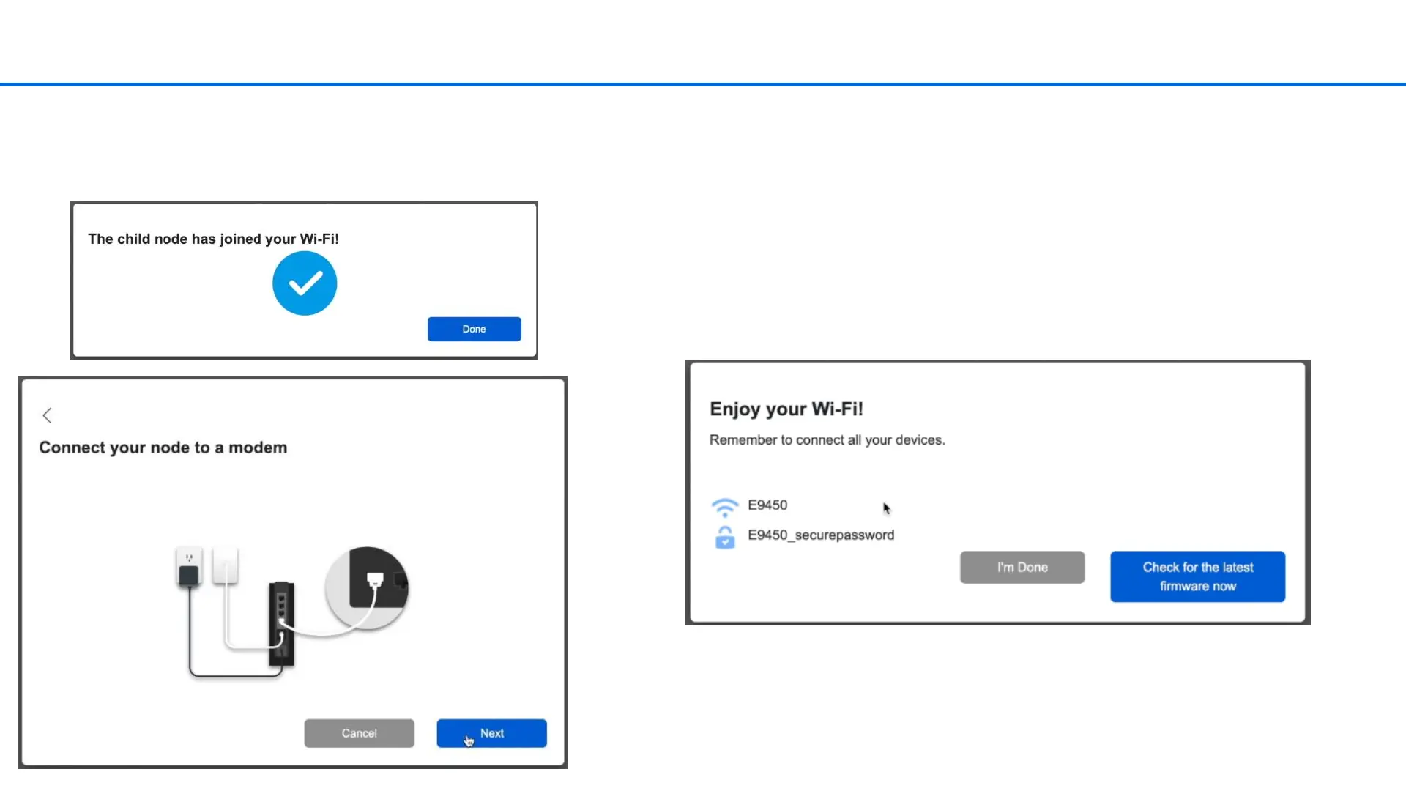Cancel the modem connection setup

pyautogui.click(x=359, y=733)
